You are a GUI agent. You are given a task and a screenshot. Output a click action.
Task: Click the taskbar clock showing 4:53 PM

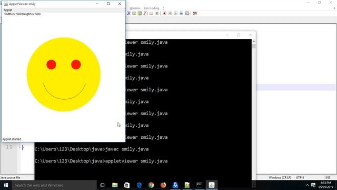tap(326, 185)
